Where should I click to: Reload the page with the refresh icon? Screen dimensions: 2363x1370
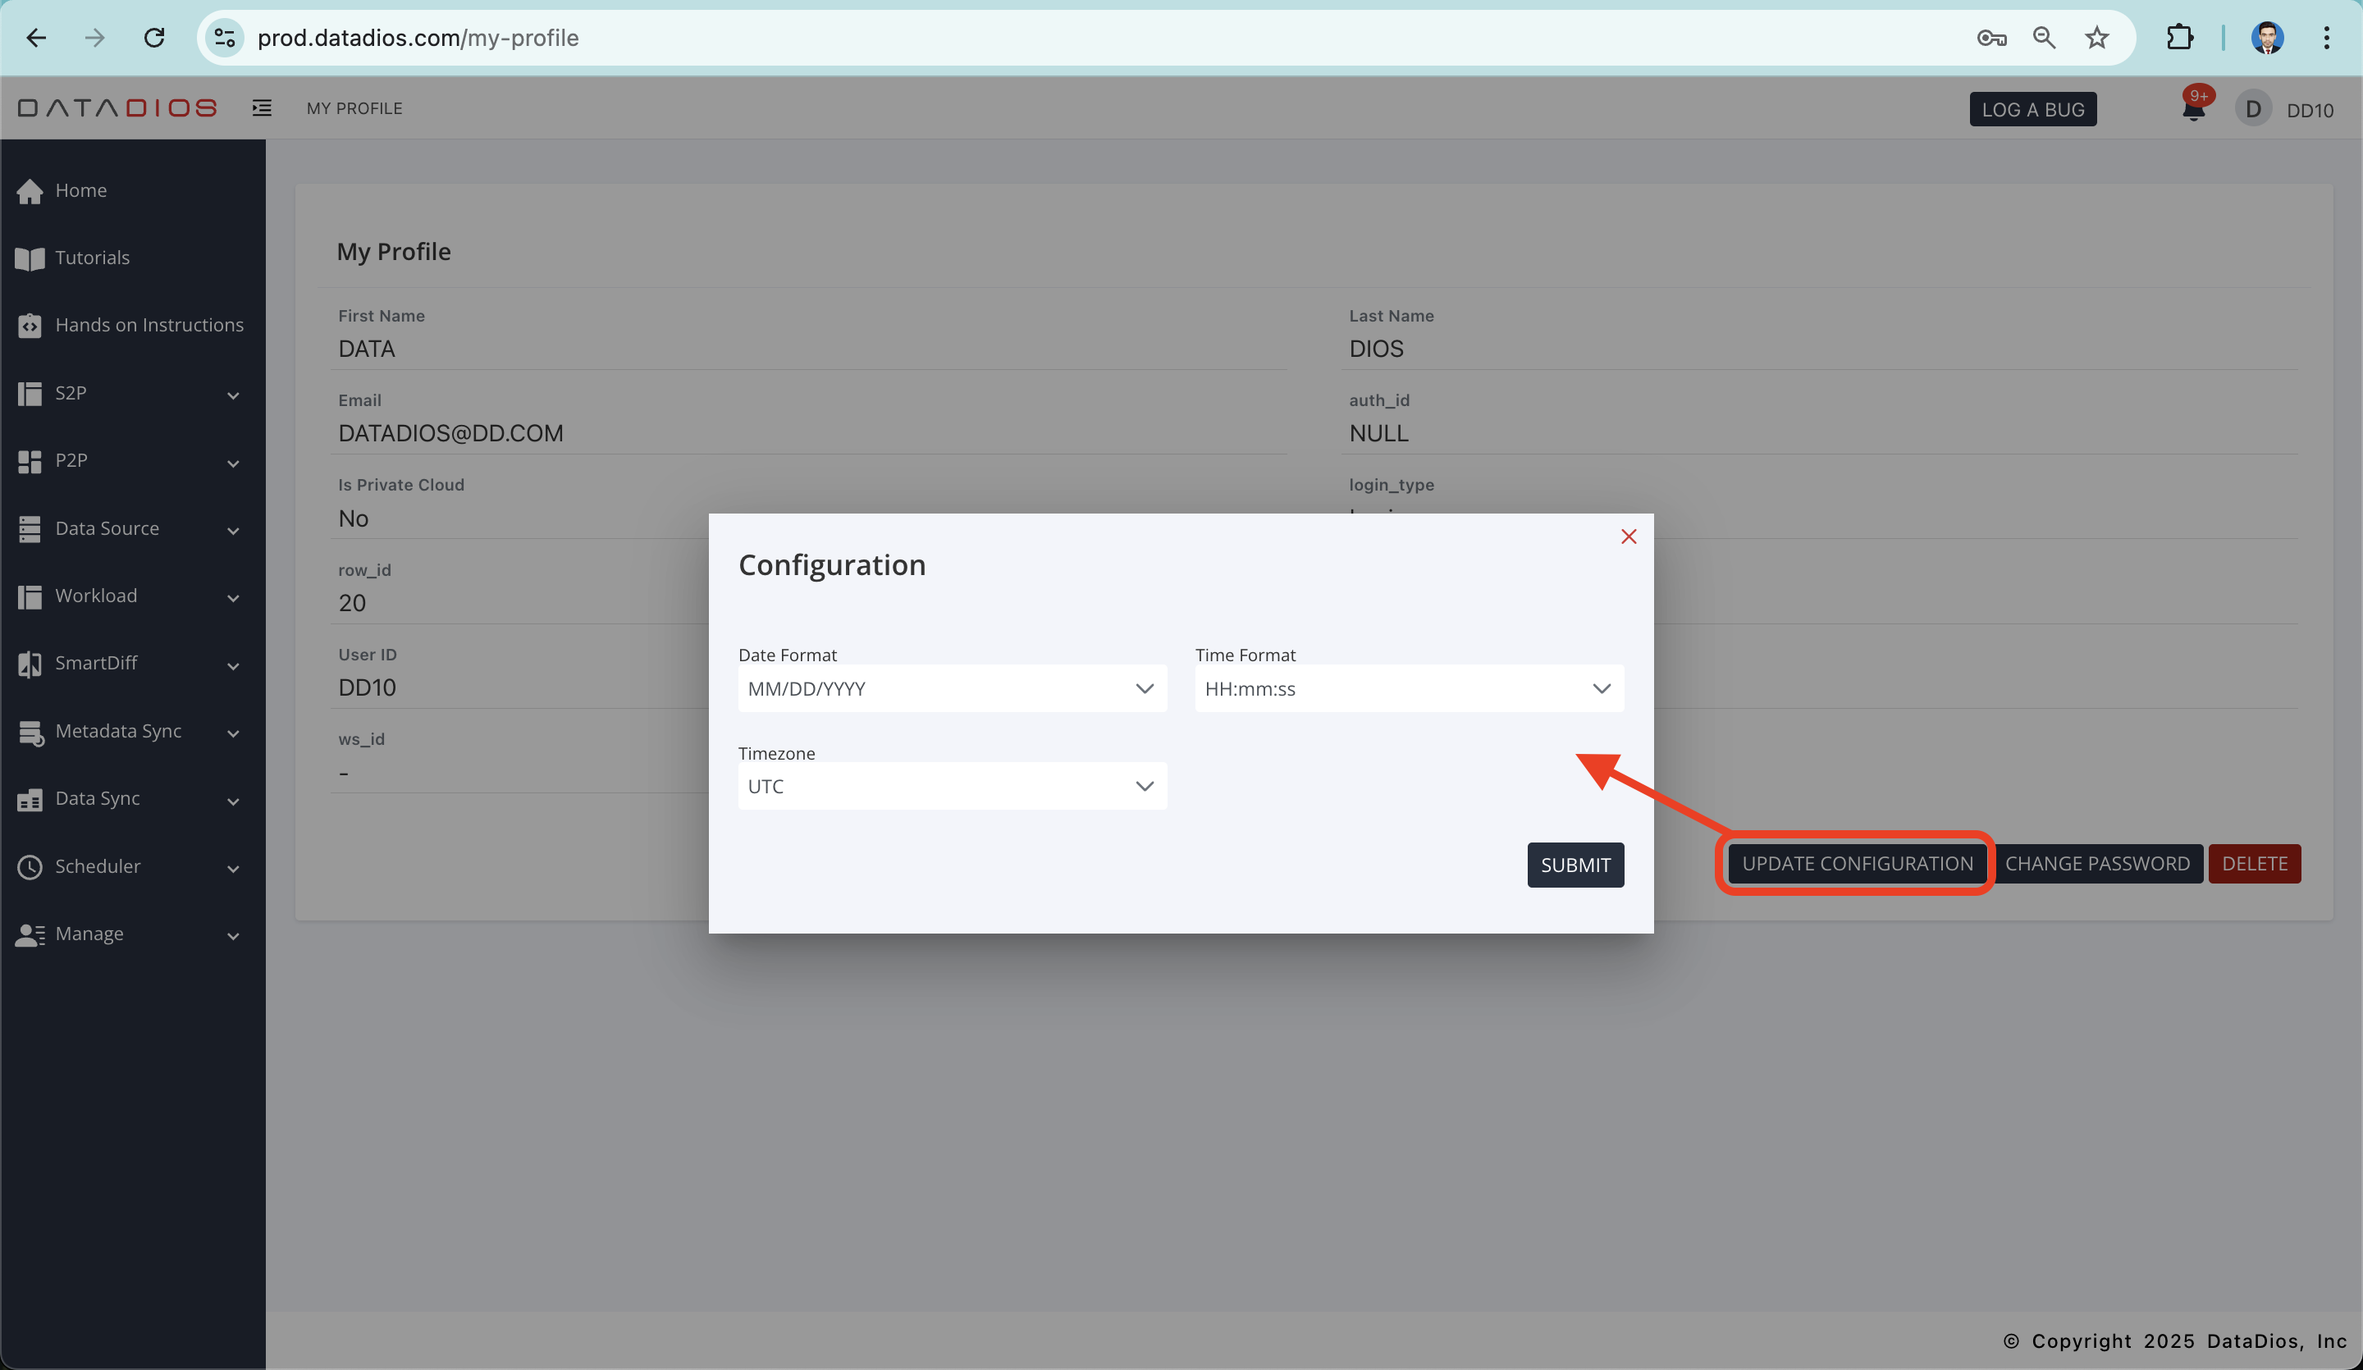[153, 38]
